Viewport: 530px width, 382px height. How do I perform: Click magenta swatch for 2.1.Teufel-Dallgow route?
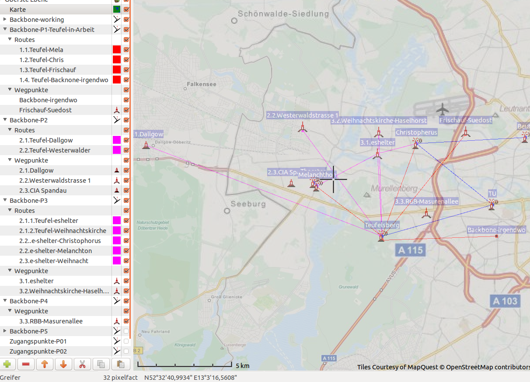pyautogui.click(x=117, y=140)
